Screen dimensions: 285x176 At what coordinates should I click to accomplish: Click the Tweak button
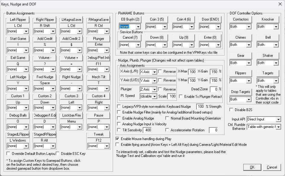tap(99, 134)
